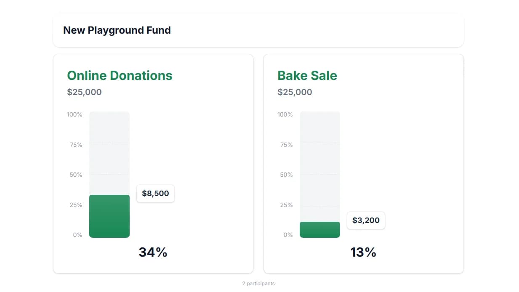Viewport: 519px width, 292px height.
Task: Click the 13% progress label
Action: click(363, 252)
